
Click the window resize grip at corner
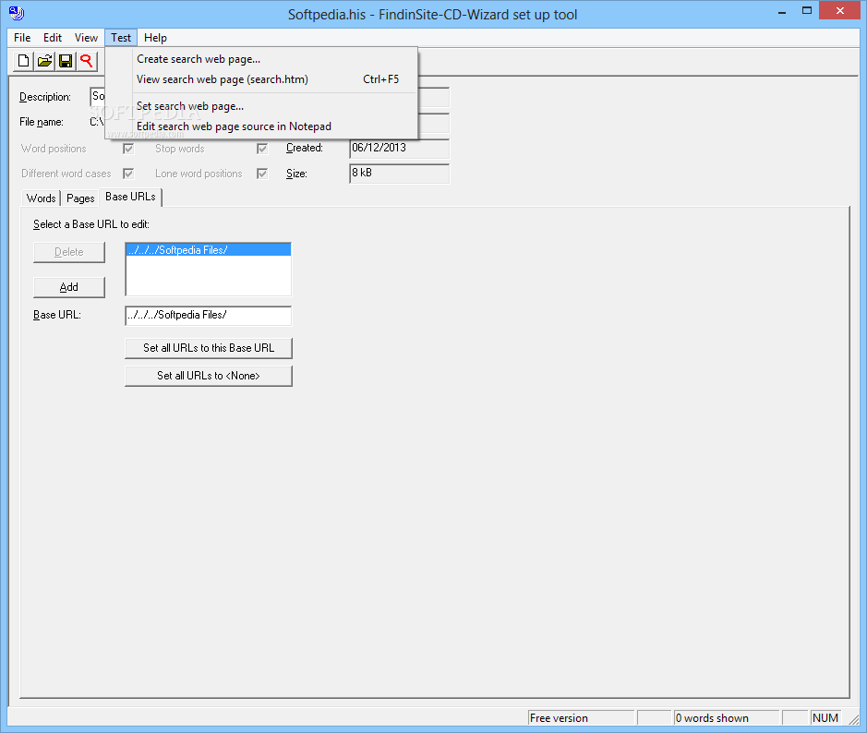854,718
